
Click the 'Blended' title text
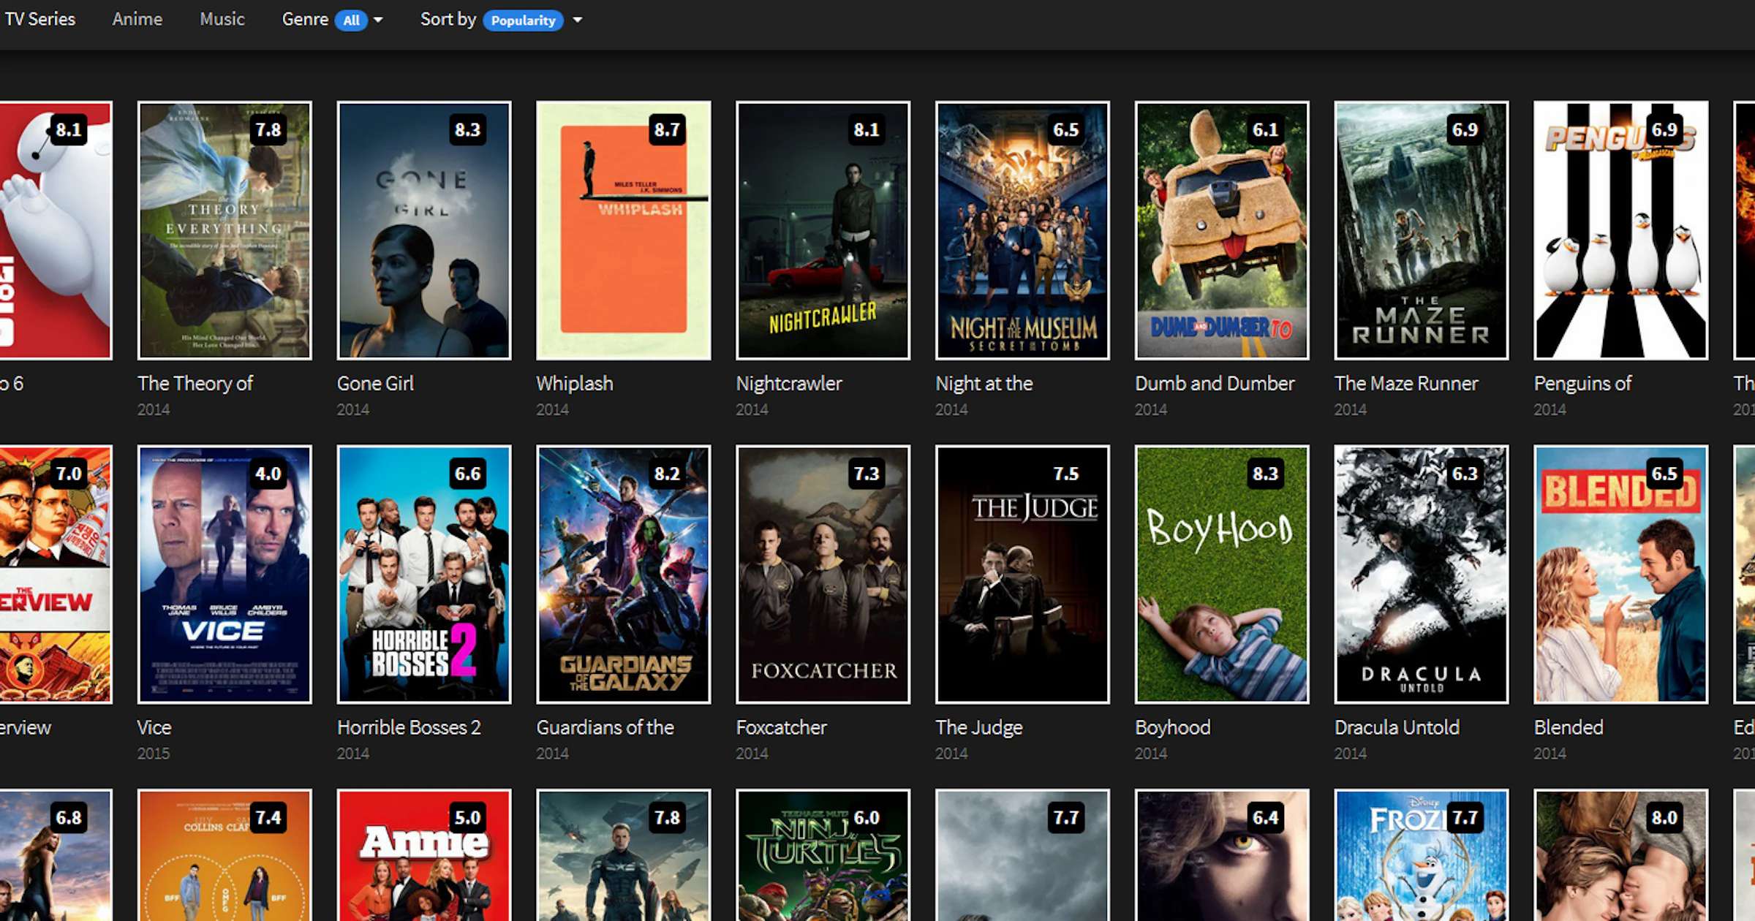tap(1569, 727)
